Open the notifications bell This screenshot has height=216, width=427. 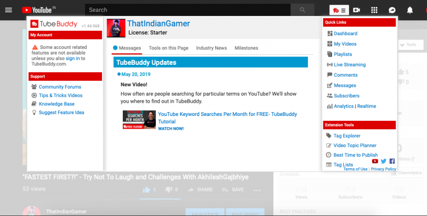point(410,10)
